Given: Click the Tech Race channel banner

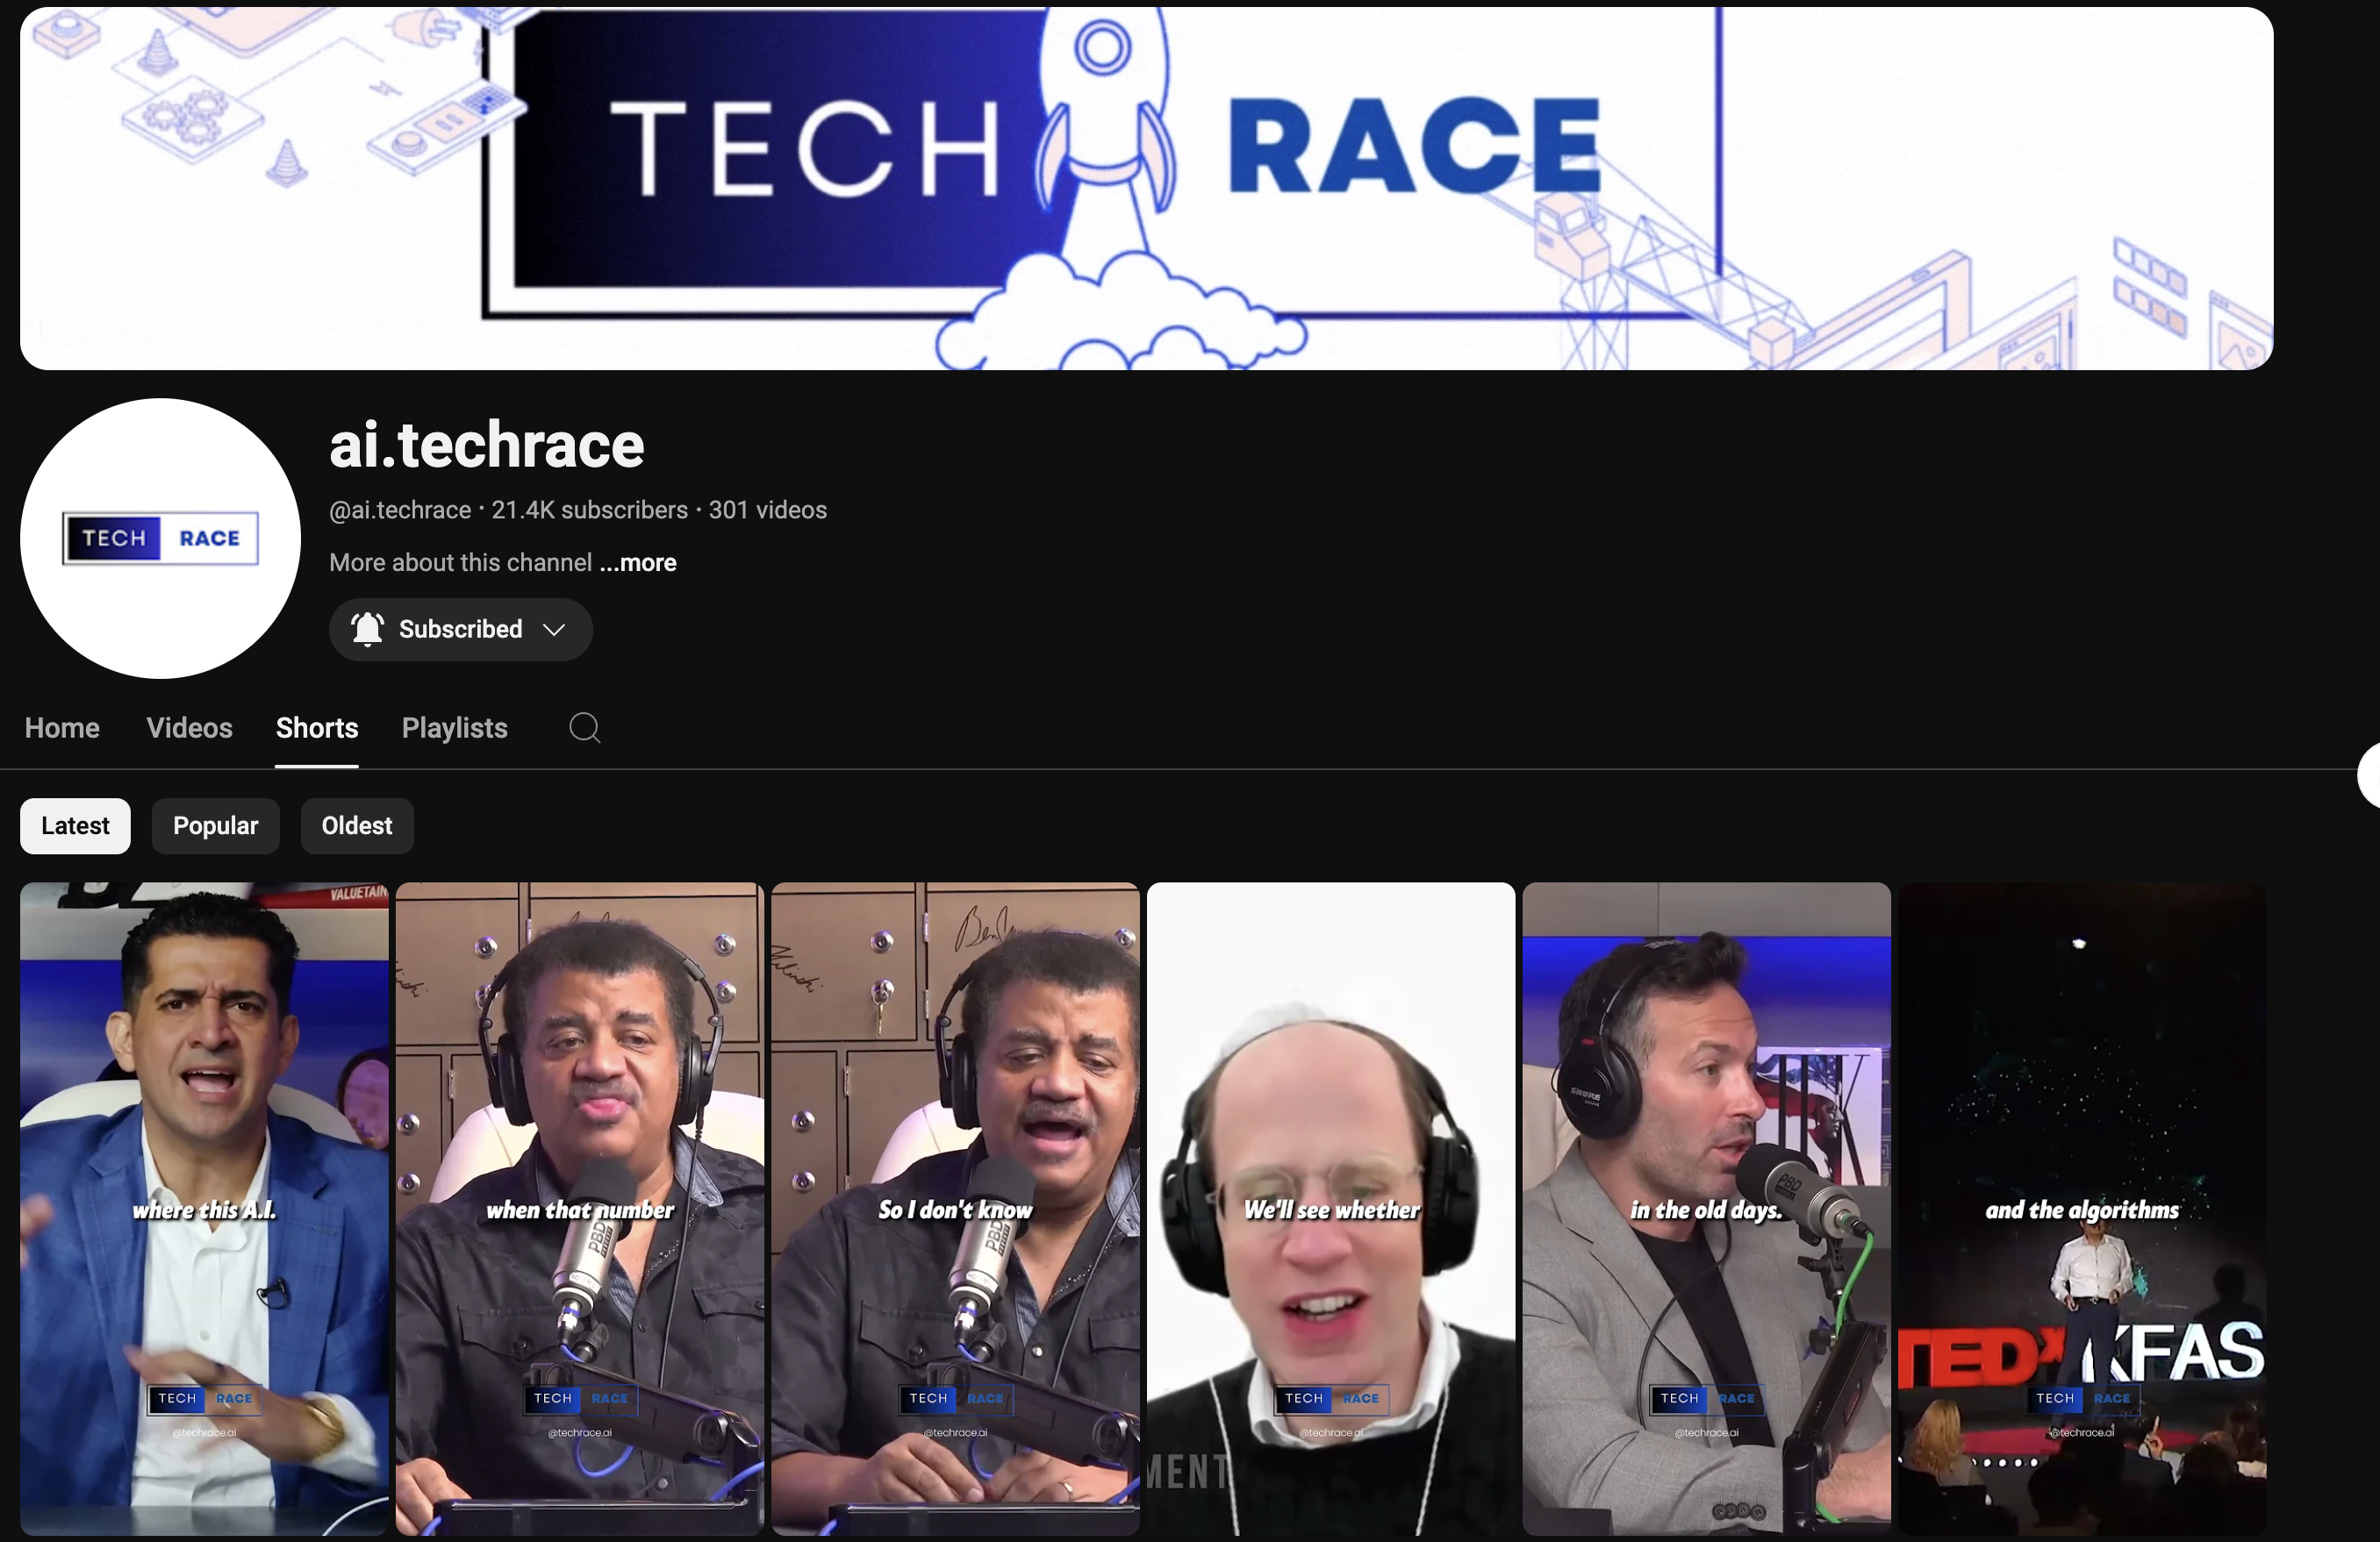Looking at the screenshot, I should (1147, 189).
